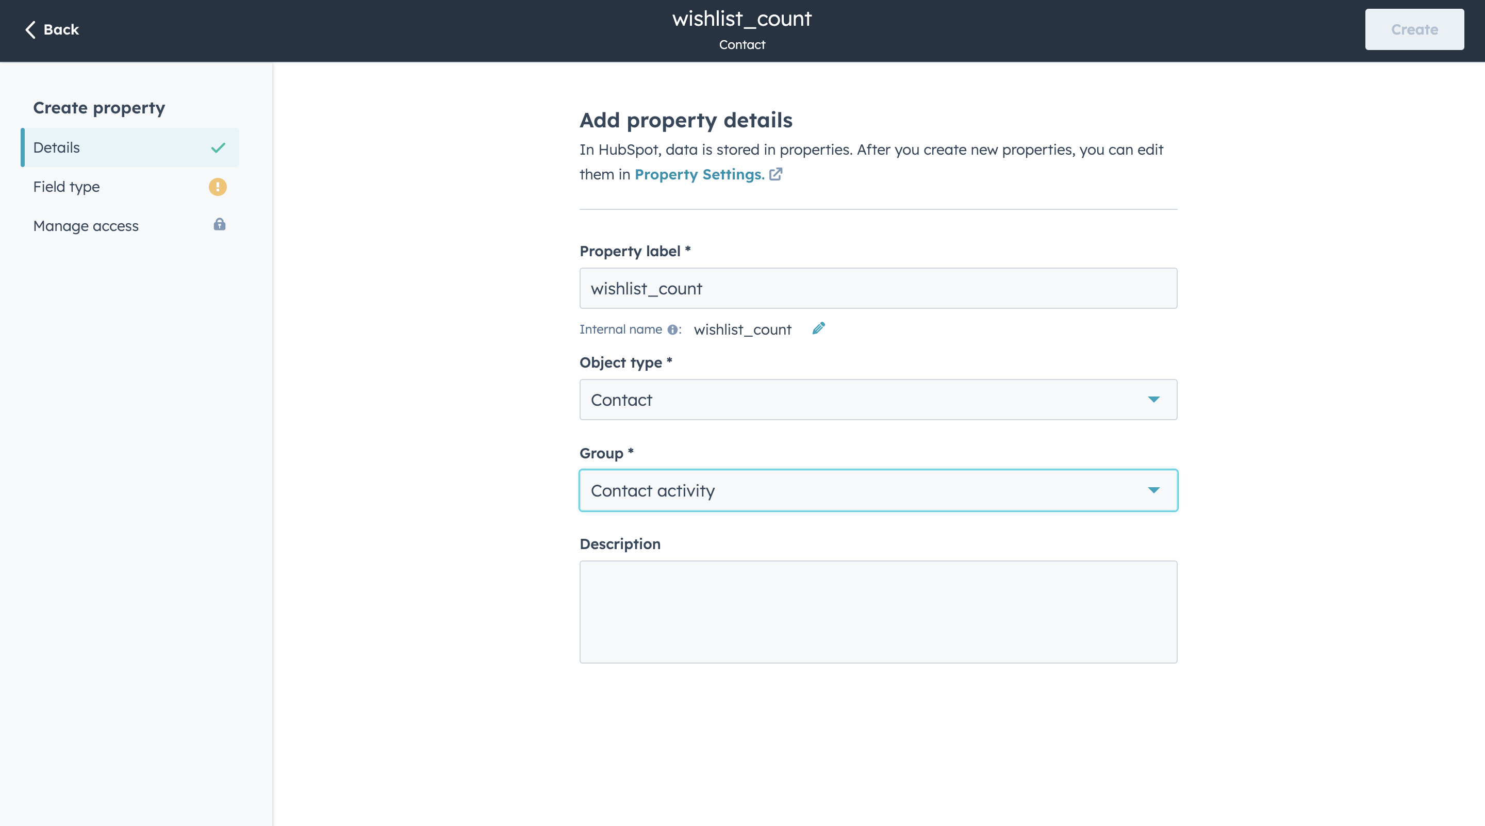This screenshot has width=1485, height=826.
Task: Click into the Property label input field
Action: click(878, 288)
